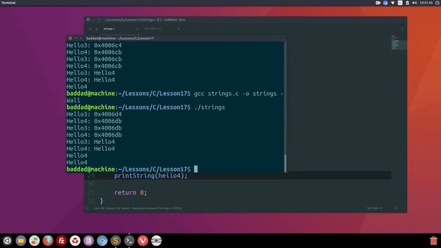Open the disc-shaped app icon in the dock

click(x=156, y=240)
